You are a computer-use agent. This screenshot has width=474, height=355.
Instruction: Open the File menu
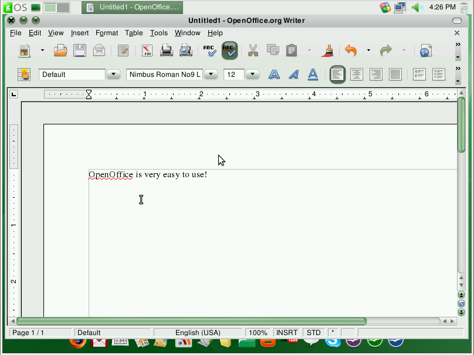click(16, 33)
